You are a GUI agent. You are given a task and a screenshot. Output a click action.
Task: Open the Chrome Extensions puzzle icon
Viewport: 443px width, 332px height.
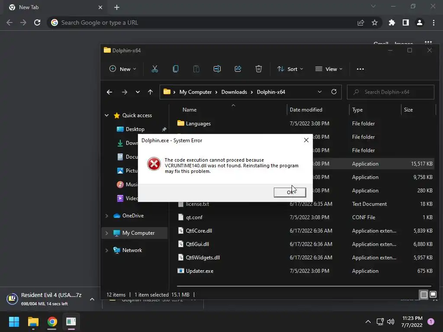pyautogui.click(x=392, y=22)
